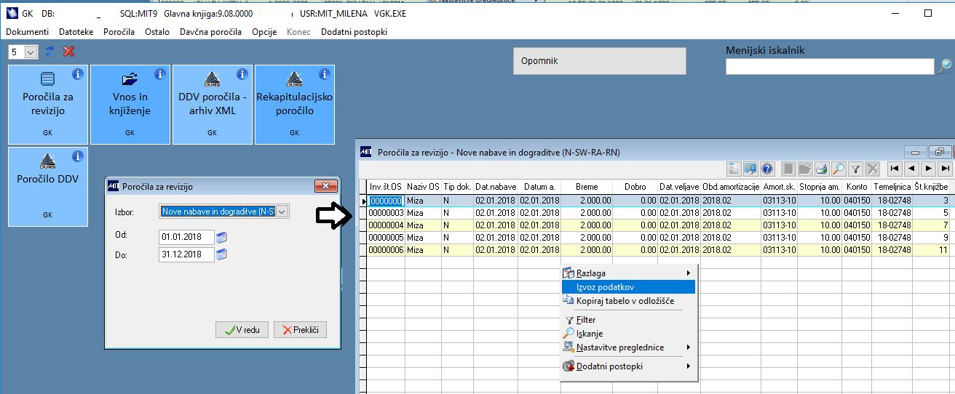Open the Davčna poročila menu
The image size is (955, 394).
pos(210,32)
